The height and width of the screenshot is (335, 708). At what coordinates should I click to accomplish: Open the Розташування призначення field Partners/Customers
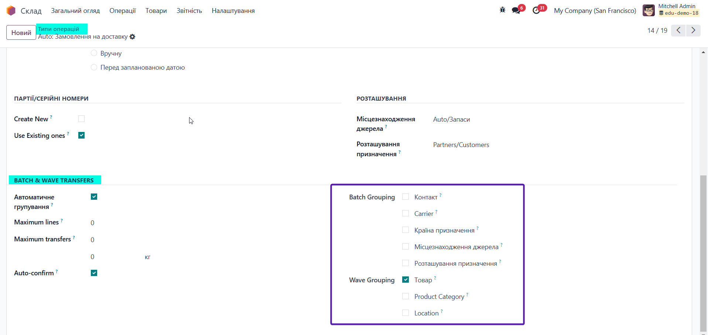tap(461, 145)
